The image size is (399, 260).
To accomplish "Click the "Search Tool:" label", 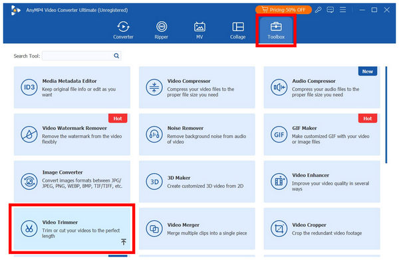I will coord(27,56).
